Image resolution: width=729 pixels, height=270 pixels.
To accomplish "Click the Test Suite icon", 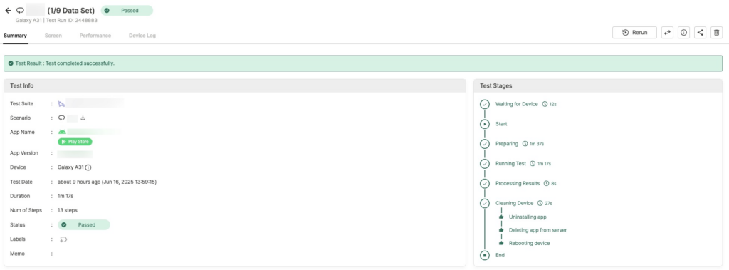I will (61, 104).
